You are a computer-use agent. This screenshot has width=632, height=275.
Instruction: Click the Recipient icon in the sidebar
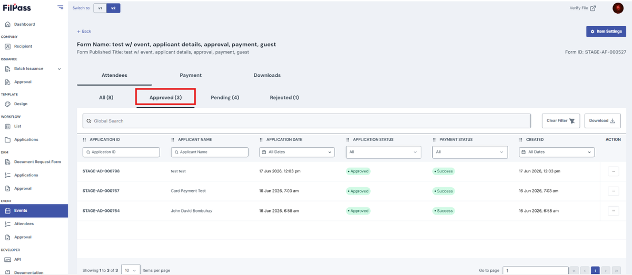[x=7, y=46]
